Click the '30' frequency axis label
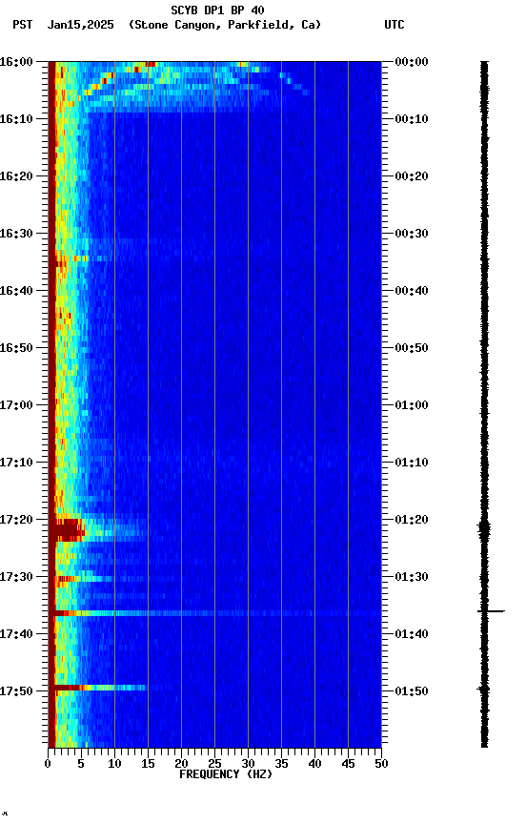 (248, 764)
